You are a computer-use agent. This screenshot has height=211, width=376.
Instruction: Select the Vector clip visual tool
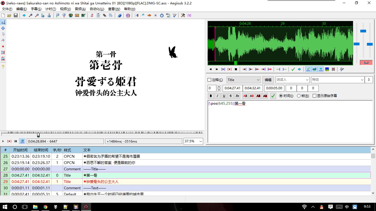(3, 59)
